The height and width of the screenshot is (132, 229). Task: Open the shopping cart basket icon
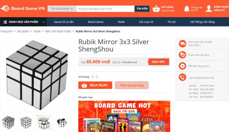click(x=156, y=9)
